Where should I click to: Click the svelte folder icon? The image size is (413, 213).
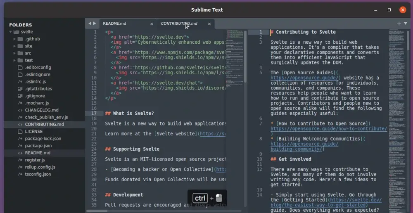coord(17,32)
